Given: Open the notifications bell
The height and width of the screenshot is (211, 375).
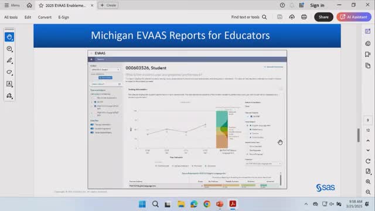Looking at the screenshot, I should (292, 5).
